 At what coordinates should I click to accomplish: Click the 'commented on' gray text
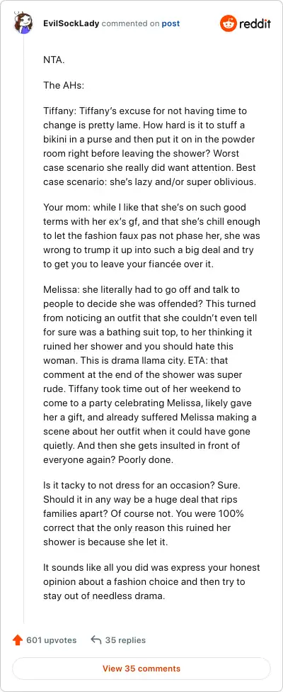(130, 23)
